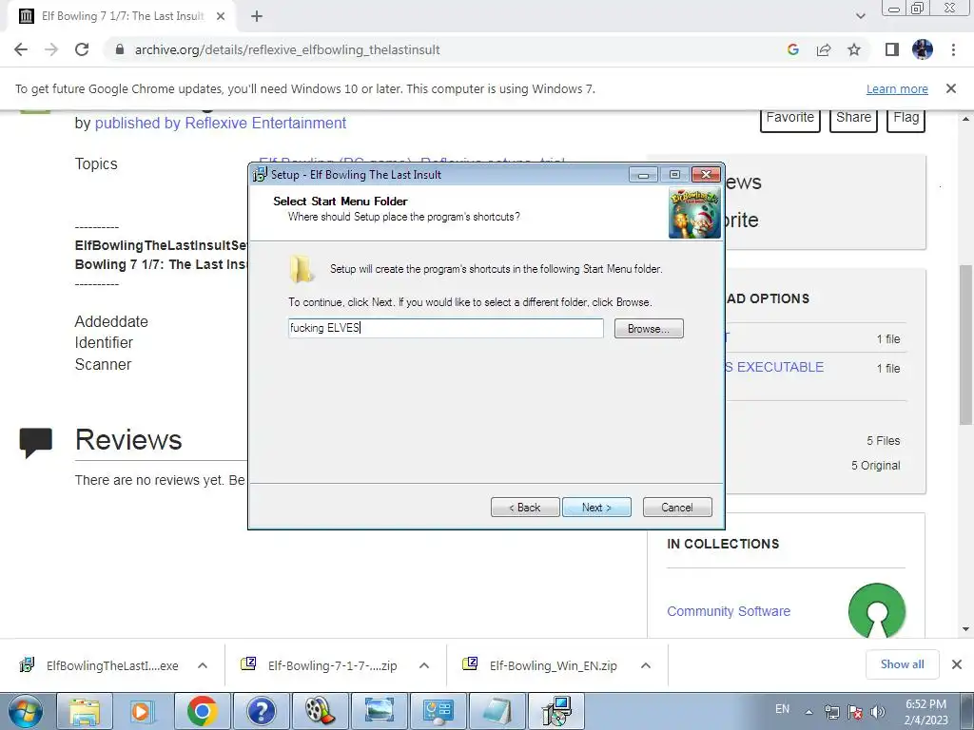
Task: Click the EN language indicator
Action: coord(783,709)
